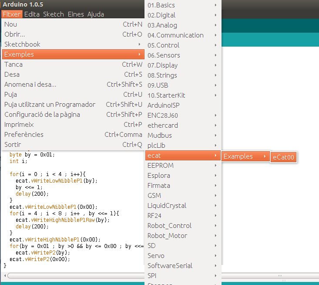Open the Ajuda menu
This screenshot has height=285, width=319.
(x=96, y=14)
